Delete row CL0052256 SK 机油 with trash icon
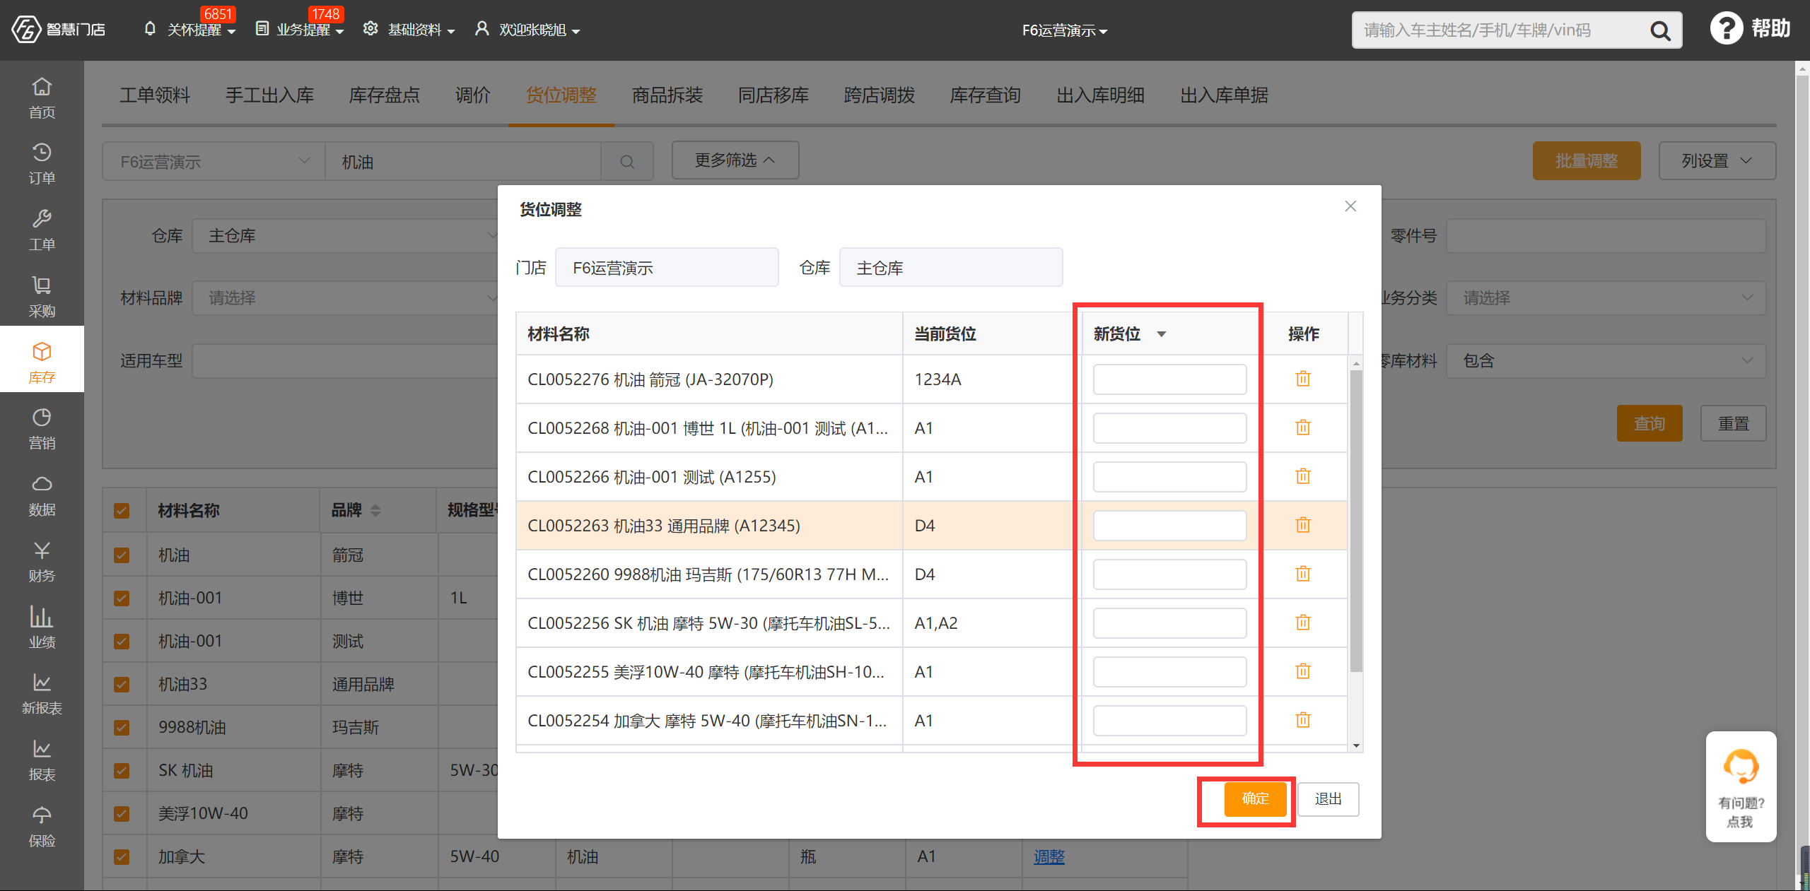 (1303, 622)
